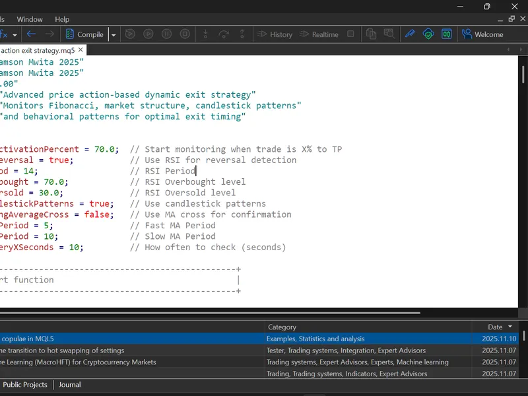This screenshot has width=528, height=396.
Task: Click Tester, Trading systems, Integration category cell
Action: click(x=346, y=350)
